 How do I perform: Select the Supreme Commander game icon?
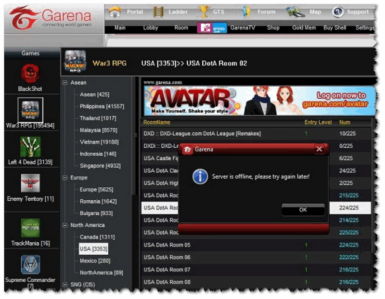pos(30,265)
